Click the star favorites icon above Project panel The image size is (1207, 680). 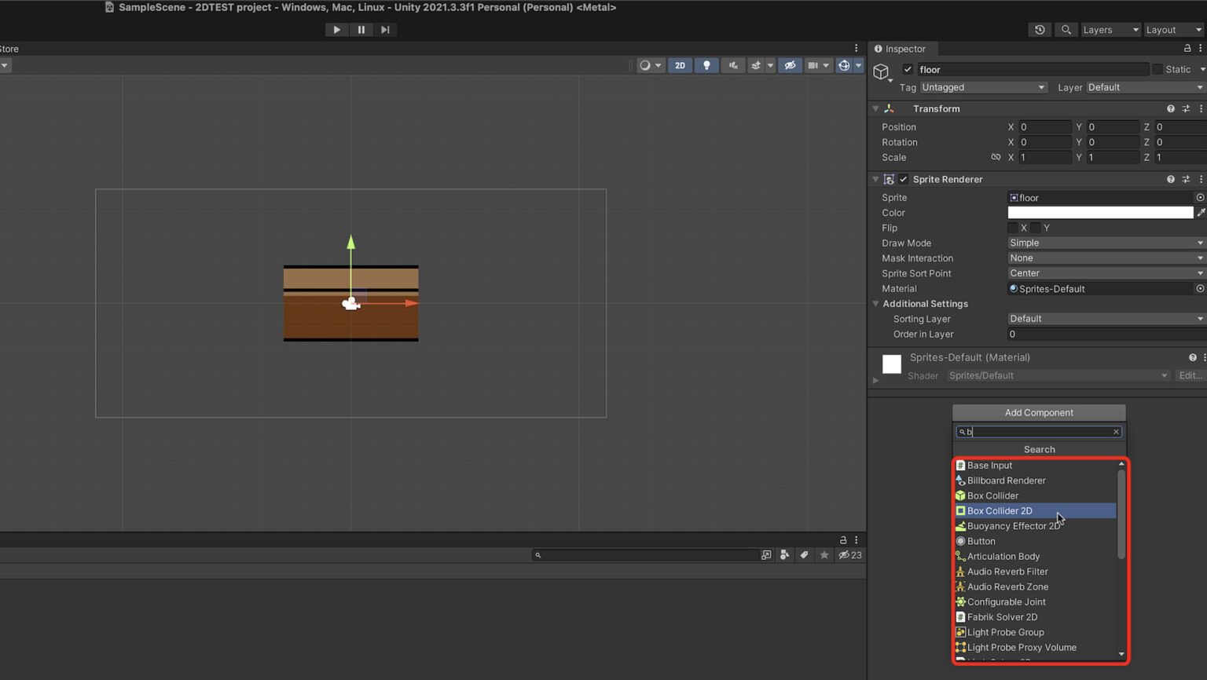point(824,555)
